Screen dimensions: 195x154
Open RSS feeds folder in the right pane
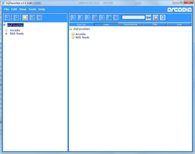pos(82,37)
